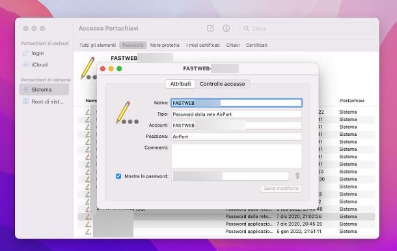The height and width of the screenshot is (251, 397).
Task: Click pencil icon of the 5 gen 2022 row
Action: [88, 231]
